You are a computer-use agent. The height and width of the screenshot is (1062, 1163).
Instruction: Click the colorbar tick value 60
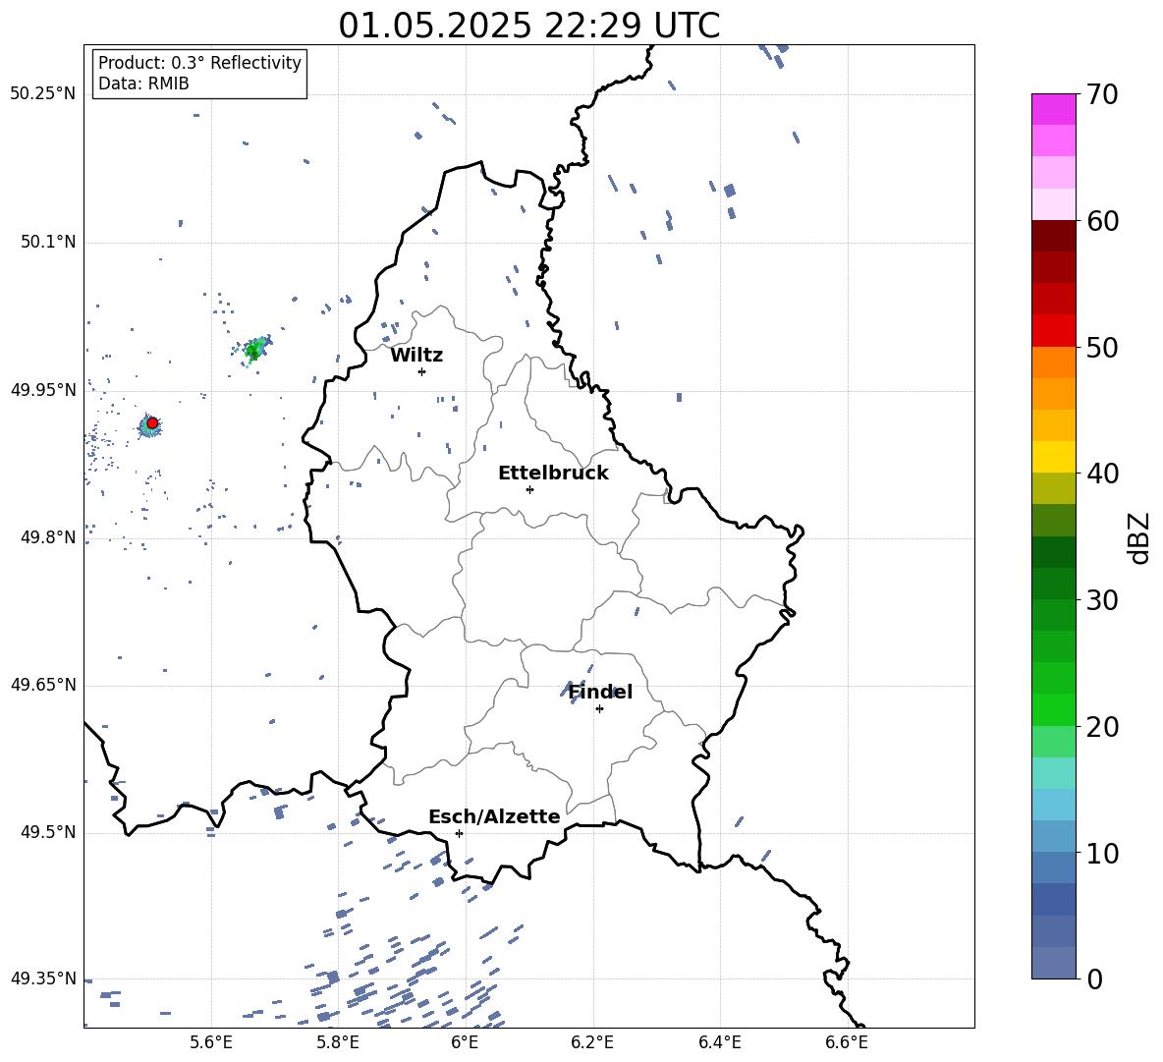click(1102, 221)
